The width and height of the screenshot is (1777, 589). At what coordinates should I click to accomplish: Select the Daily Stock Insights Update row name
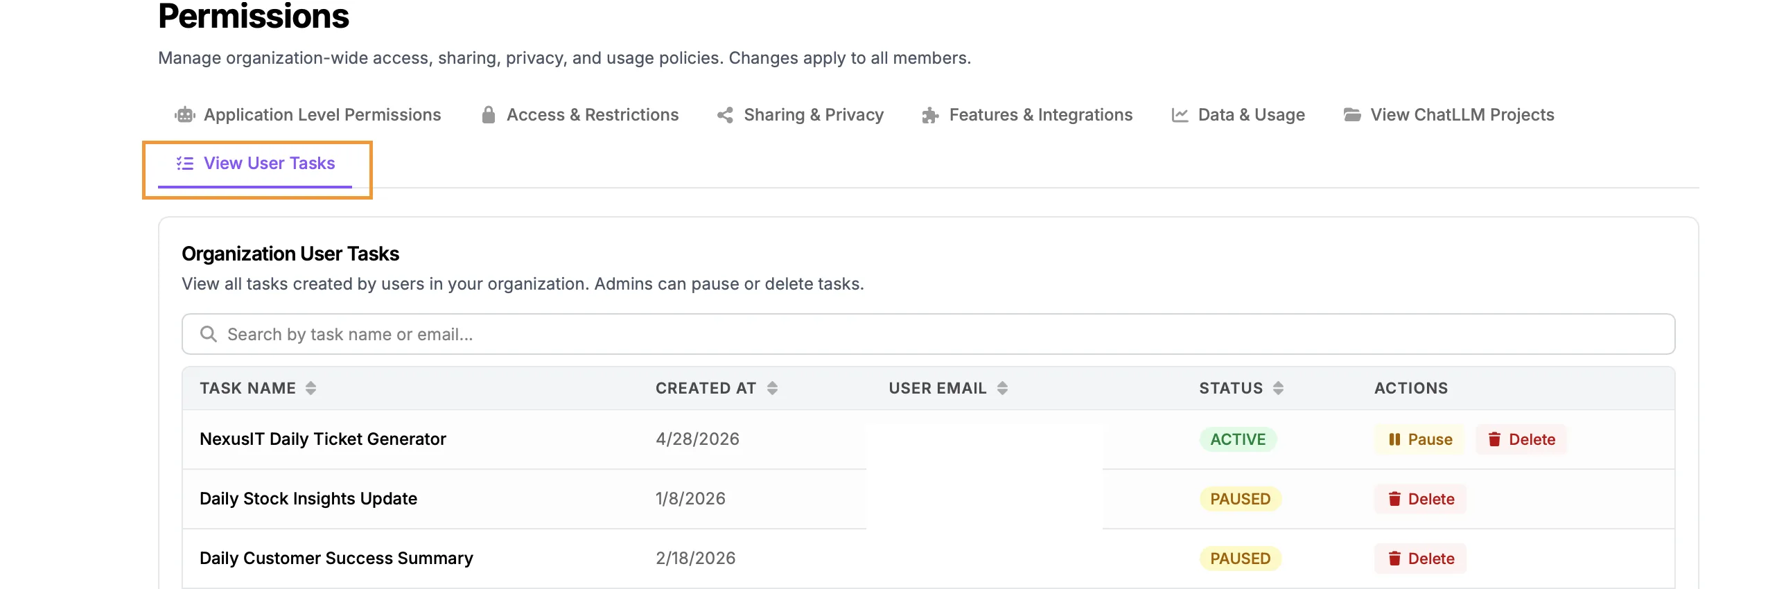click(x=308, y=499)
